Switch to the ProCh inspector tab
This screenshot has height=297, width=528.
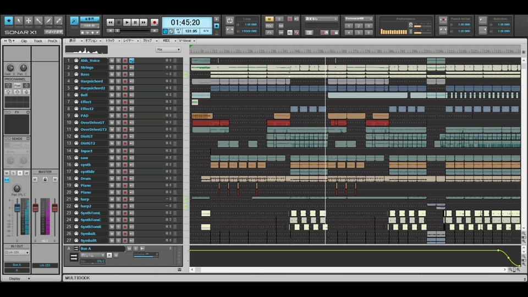(x=52, y=41)
